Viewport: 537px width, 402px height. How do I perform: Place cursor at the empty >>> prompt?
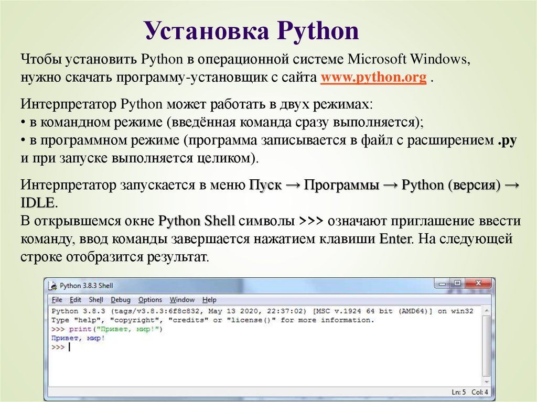coord(70,347)
